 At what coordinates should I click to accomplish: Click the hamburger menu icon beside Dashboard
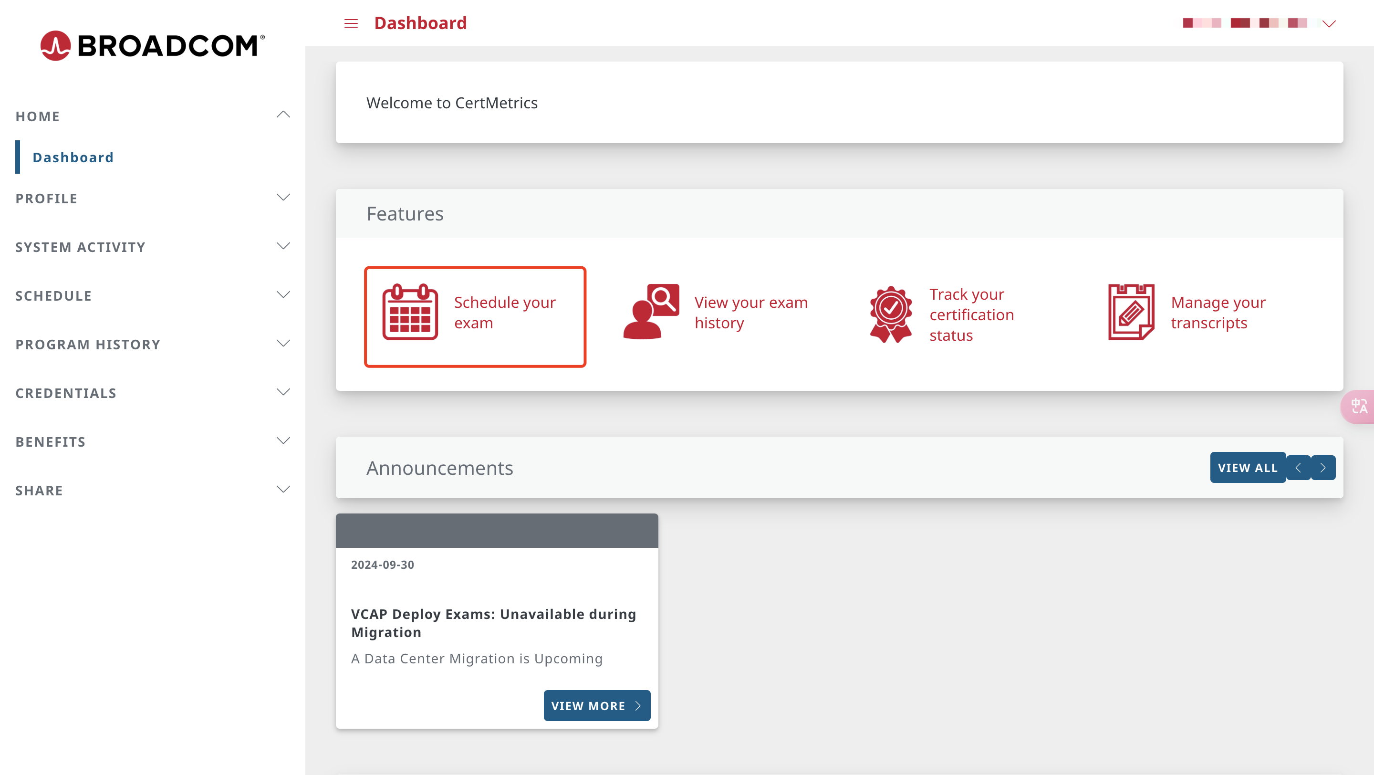point(351,23)
